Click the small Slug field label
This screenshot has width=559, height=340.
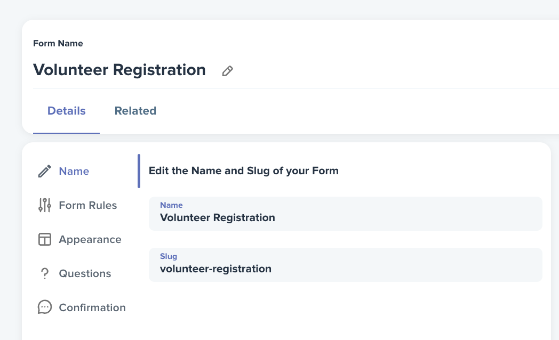(168, 256)
